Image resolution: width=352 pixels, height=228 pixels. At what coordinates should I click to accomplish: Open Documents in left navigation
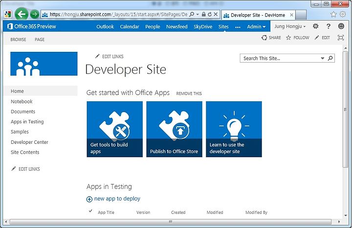pos(23,112)
